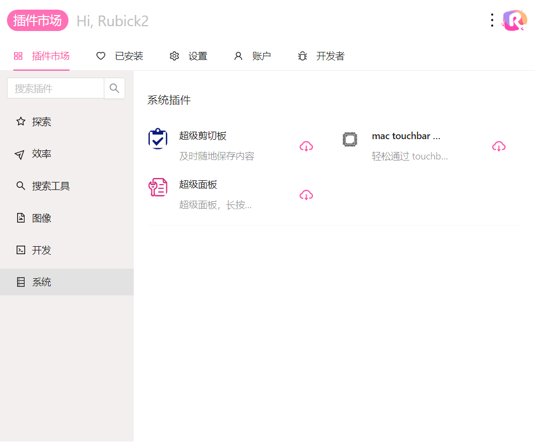Choose the 效率 sidebar category
This screenshot has height=442, width=535.
coord(41,154)
